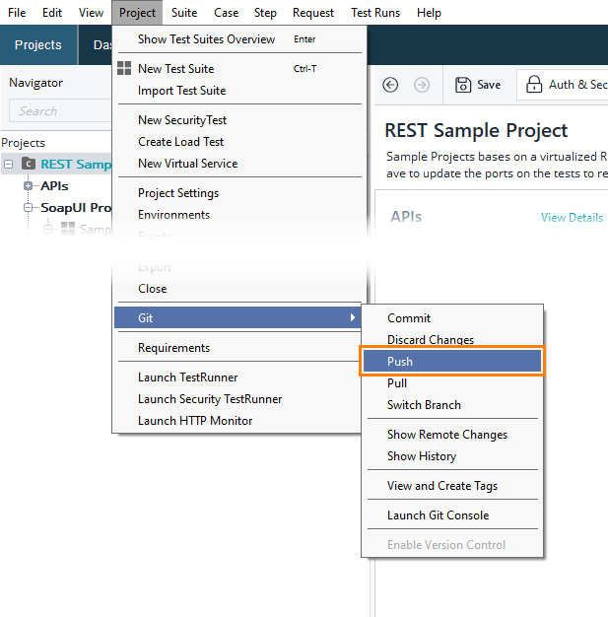The height and width of the screenshot is (617, 608).
Task: Open the File menu
Action: click(x=17, y=13)
